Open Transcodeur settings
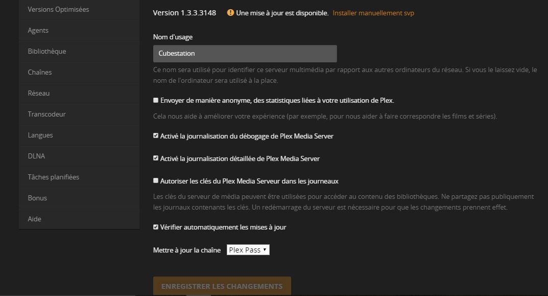The image size is (548, 296). point(46,114)
